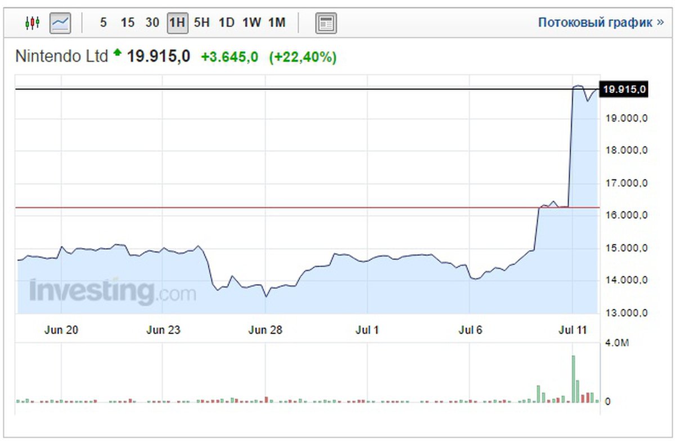Select the 5H timeframe
The height and width of the screenshot is (441, 675).
[201, 23]
